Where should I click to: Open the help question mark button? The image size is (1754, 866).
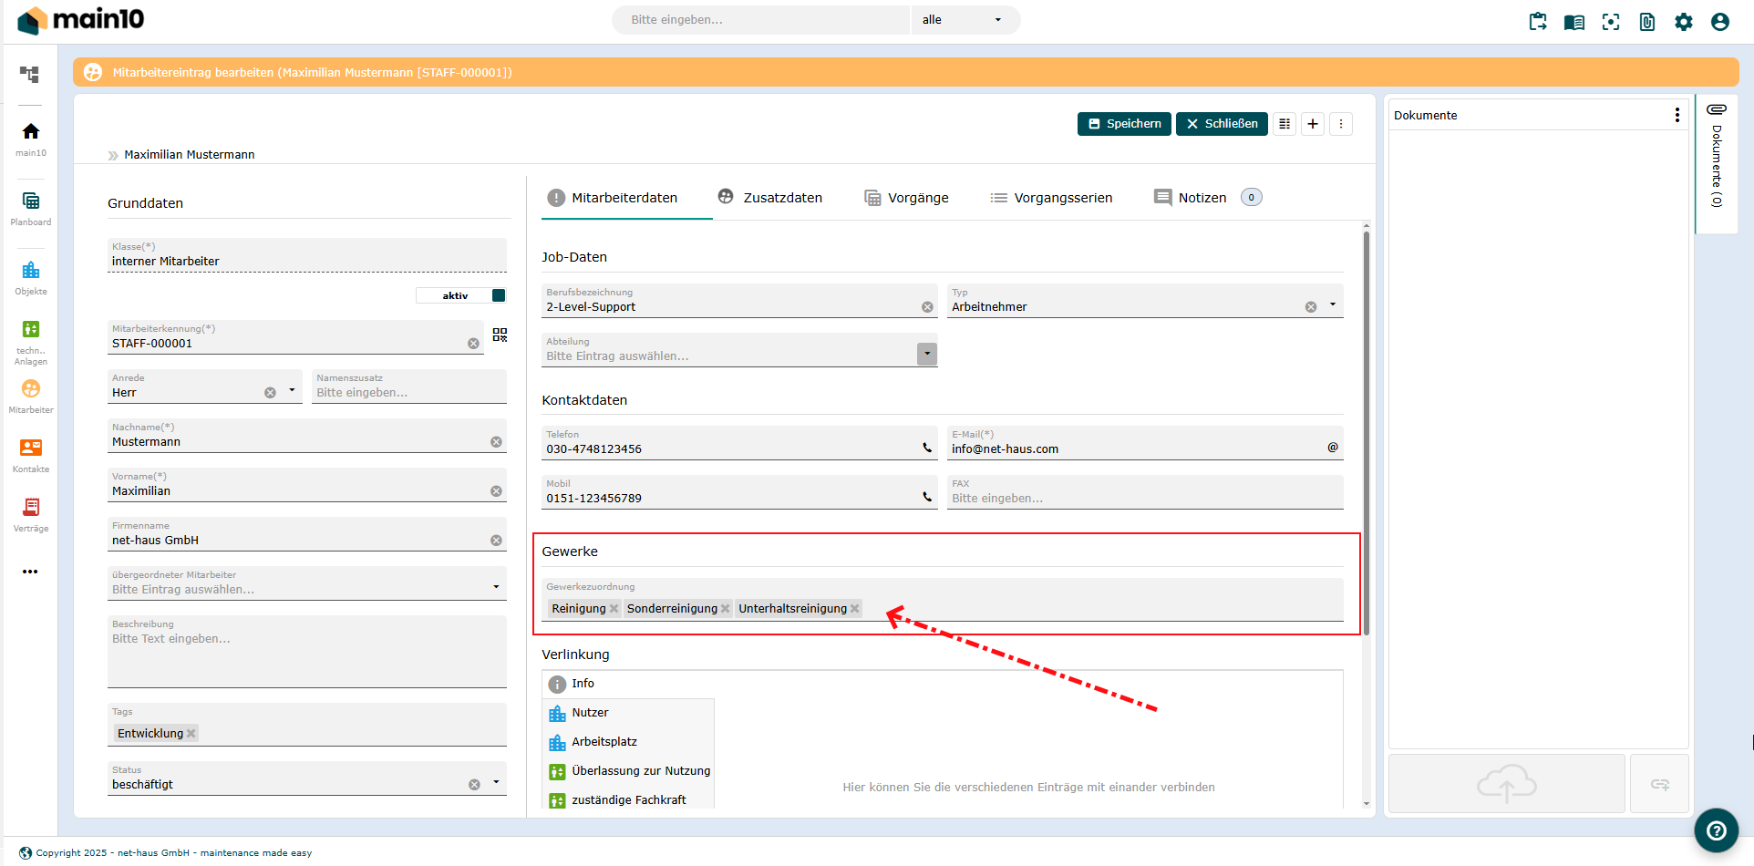pos(1716,830)
